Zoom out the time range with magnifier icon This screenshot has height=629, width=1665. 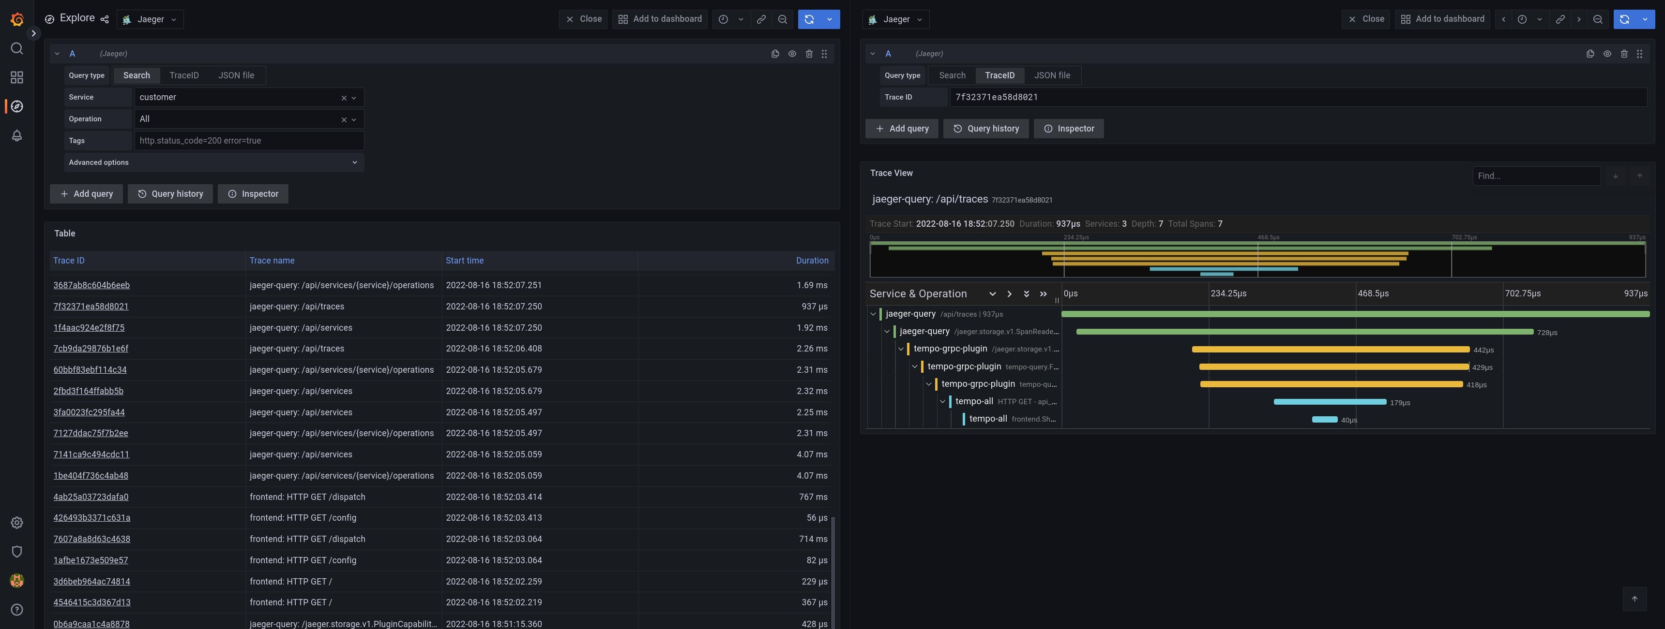[x=783, y=19]
